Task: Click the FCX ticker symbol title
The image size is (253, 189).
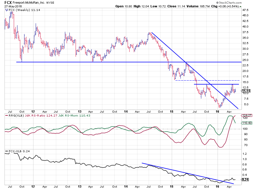Action: 8,3
